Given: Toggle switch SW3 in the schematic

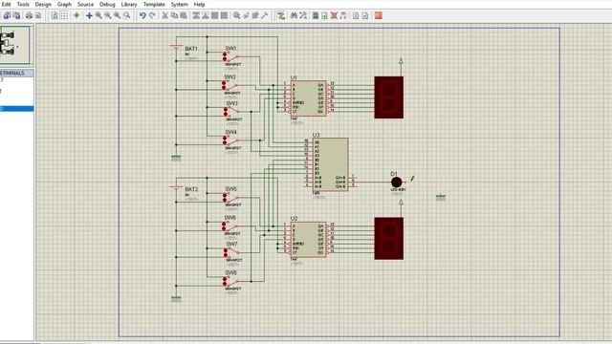Looking at the screenshot, I should (231, 112).
